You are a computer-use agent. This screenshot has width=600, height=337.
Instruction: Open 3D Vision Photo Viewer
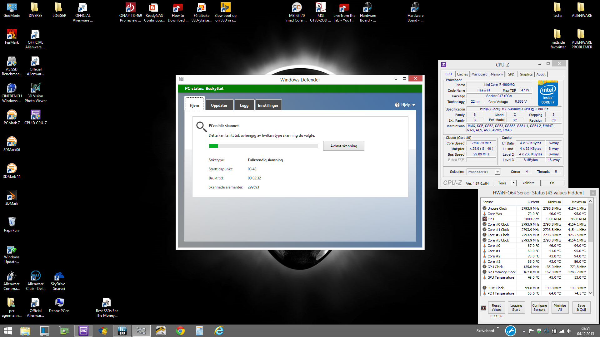36,93
